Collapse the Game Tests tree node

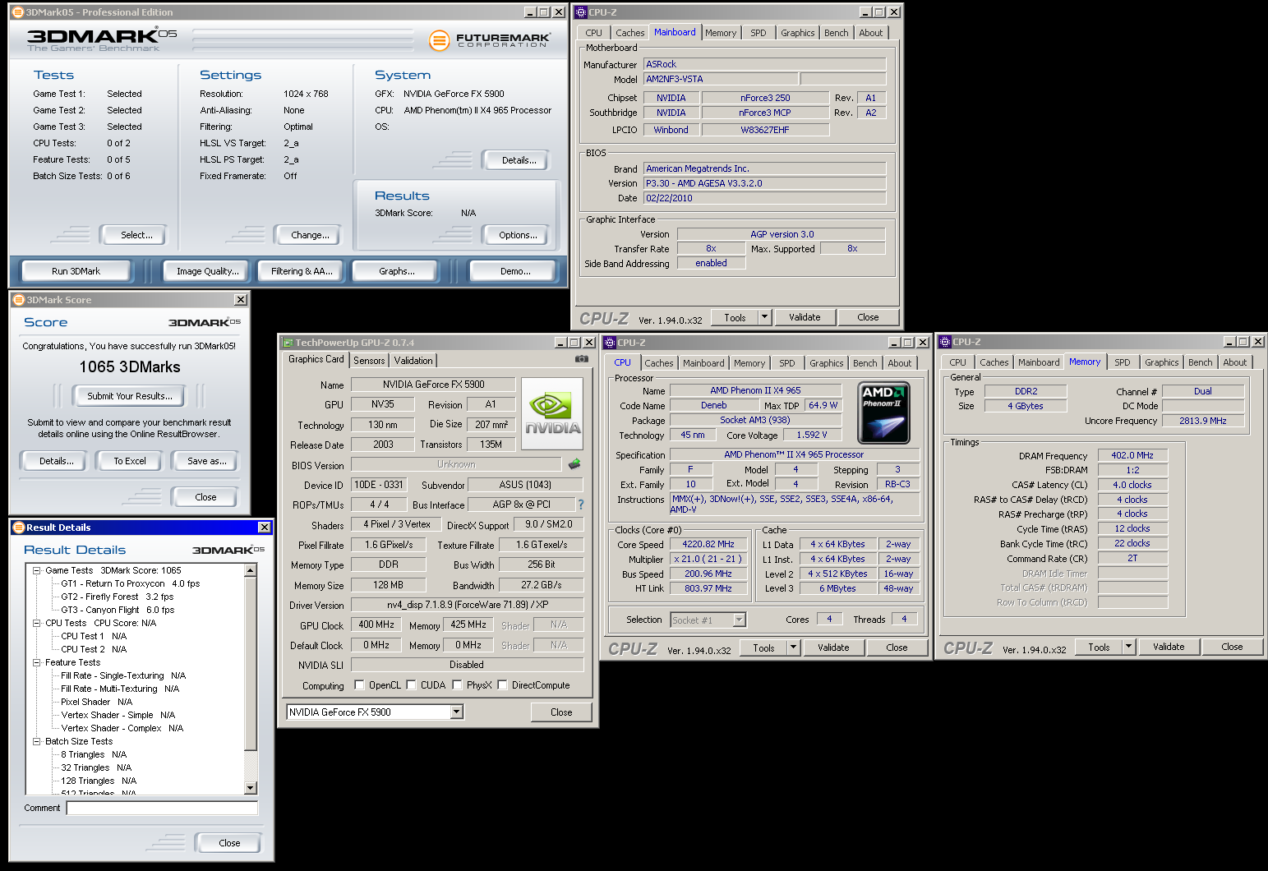tap(36, 570)
